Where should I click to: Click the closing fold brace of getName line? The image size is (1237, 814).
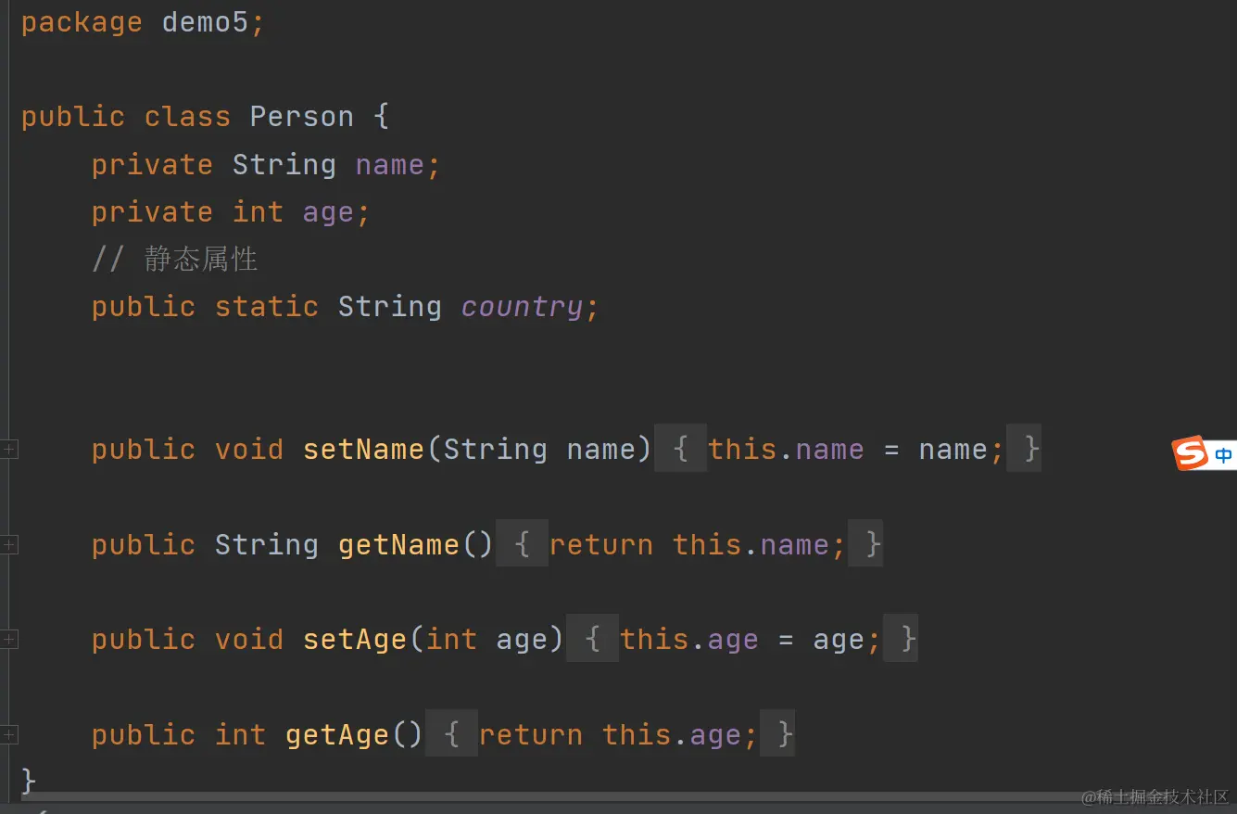point(865,545)
